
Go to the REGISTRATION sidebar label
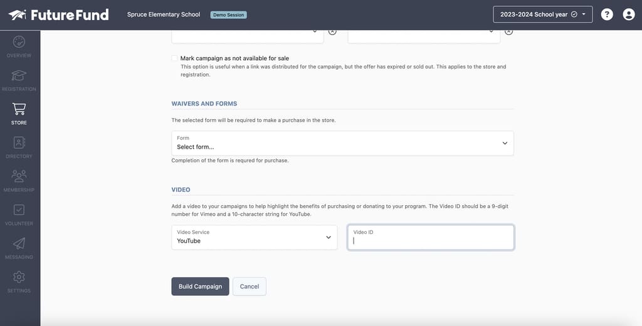tap(19, 89)
